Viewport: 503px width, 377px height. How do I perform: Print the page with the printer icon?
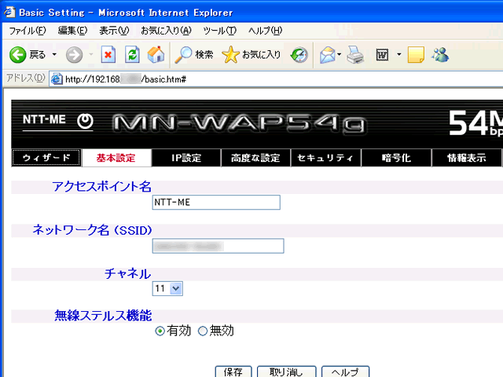click(x=355, y=55)
